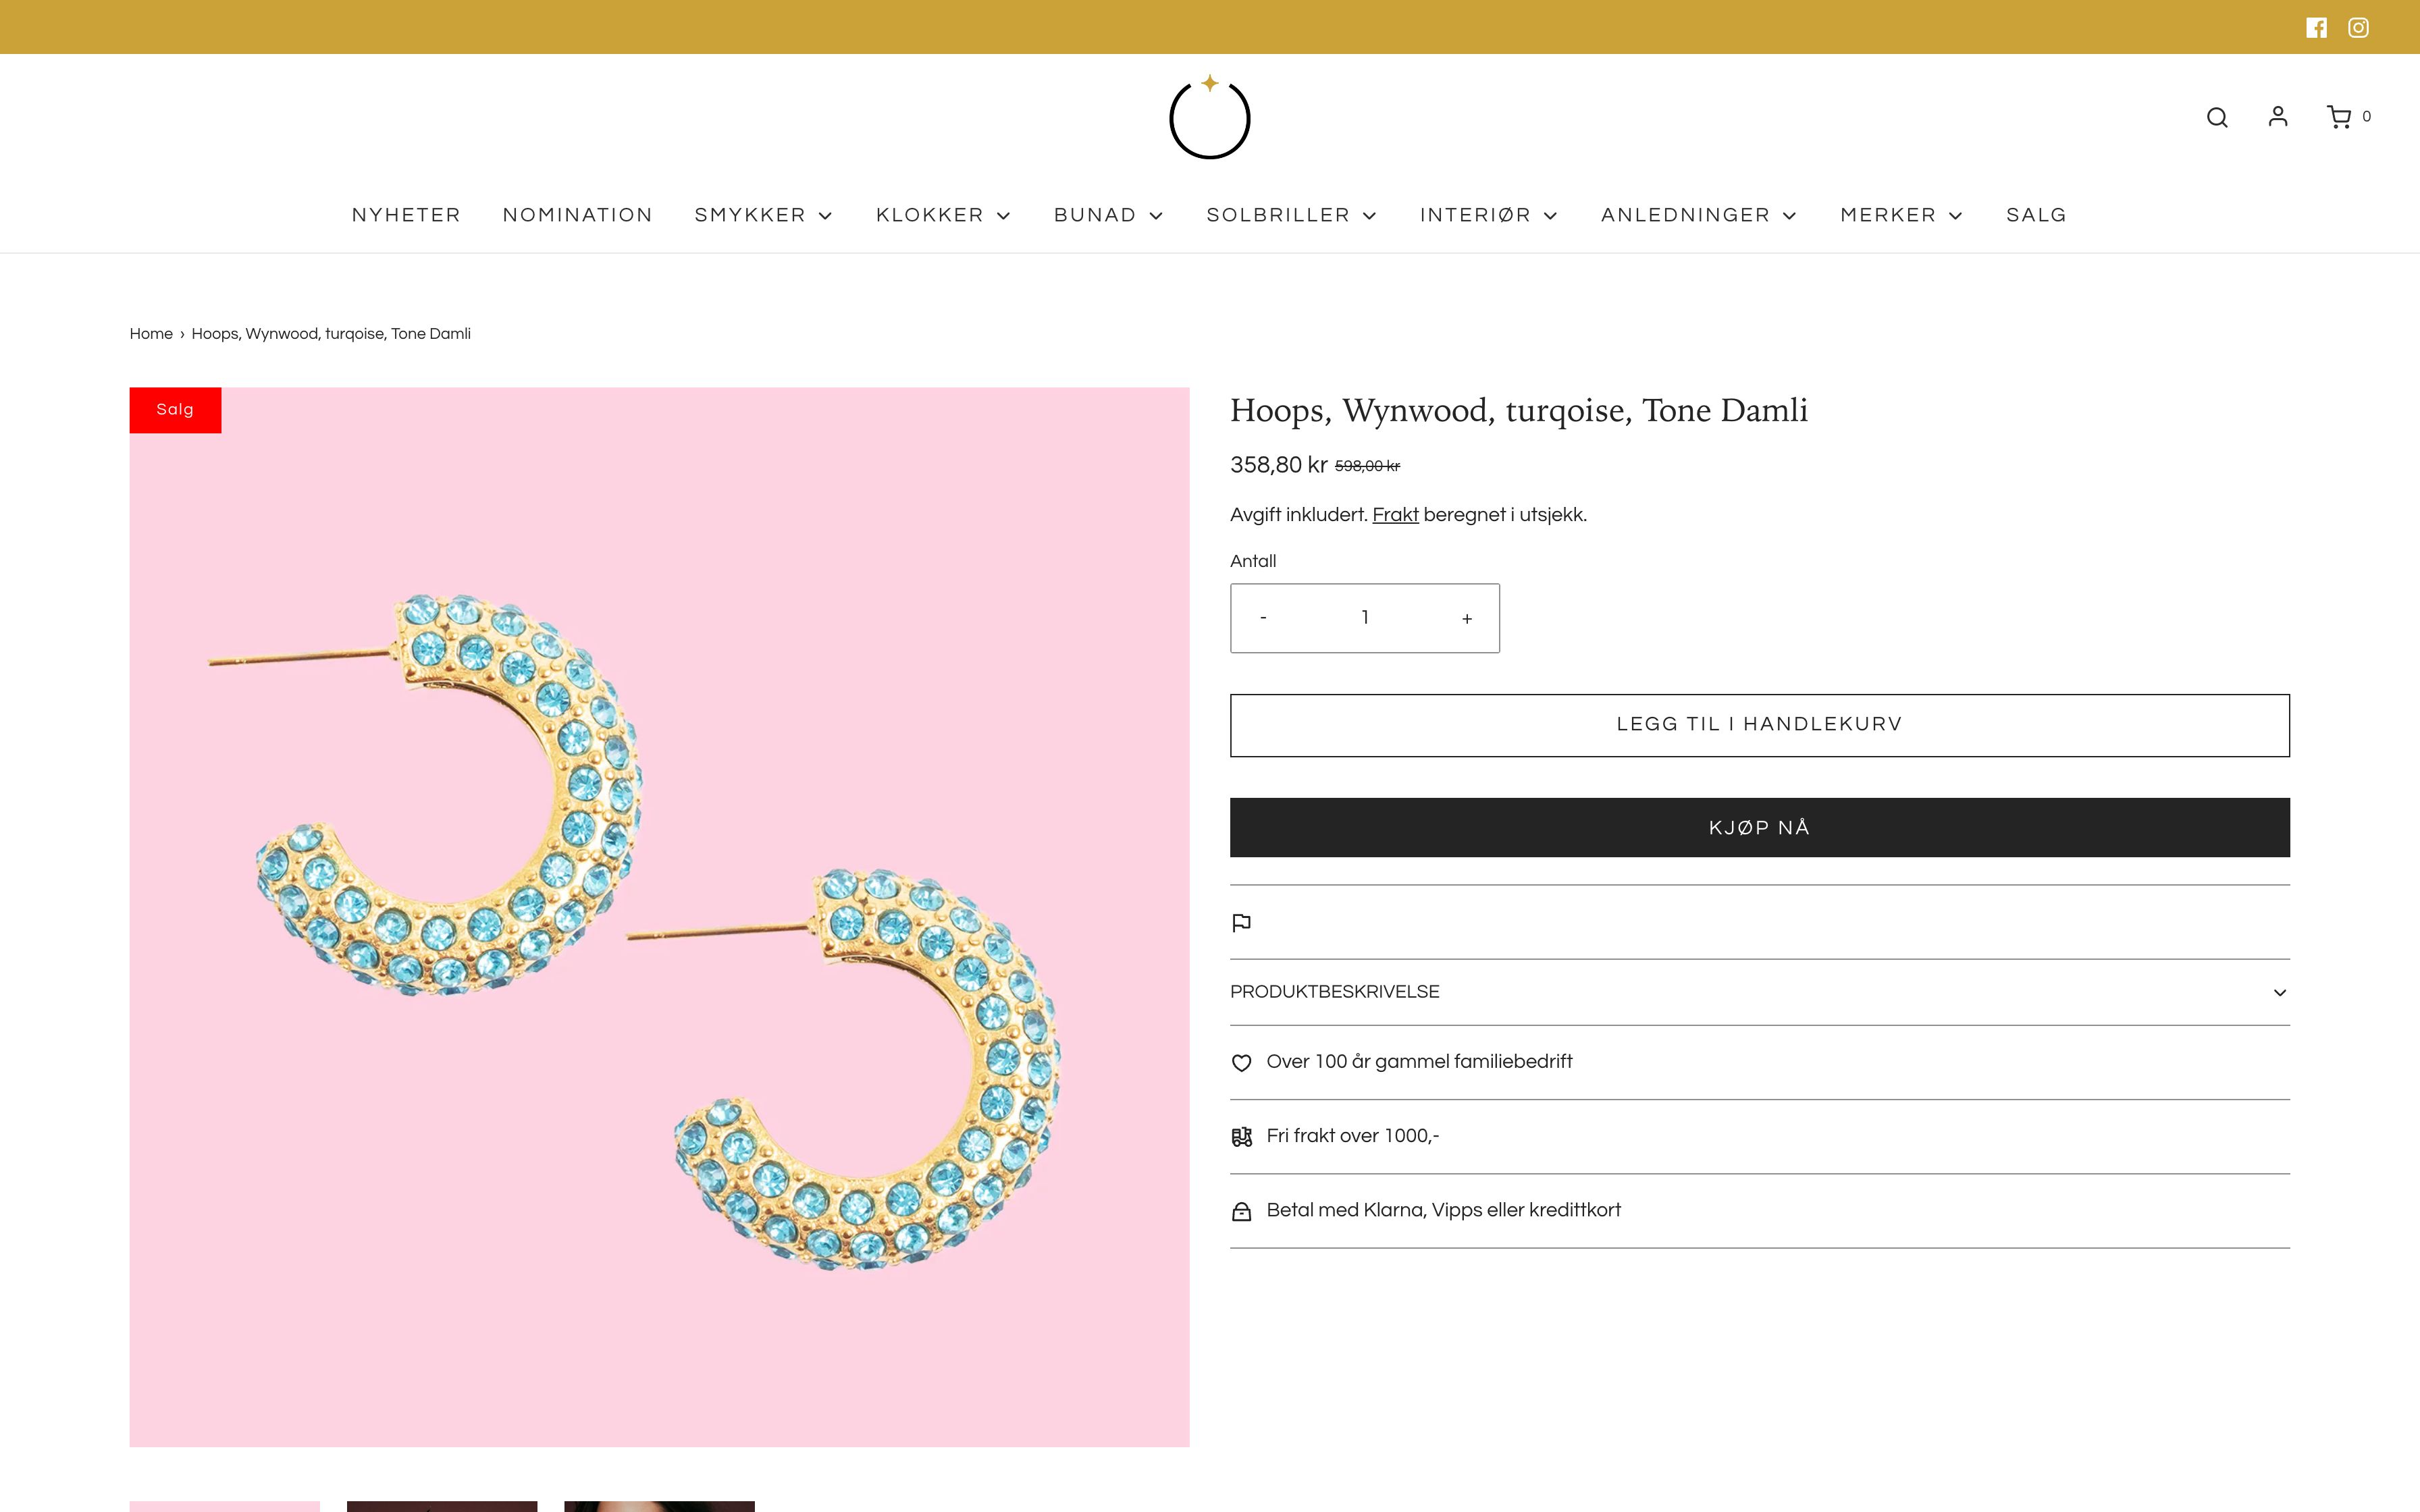Click the Antall quantity input field
The height and width of the screenshot is (1512, 2420).
[x=1364, y=618]
